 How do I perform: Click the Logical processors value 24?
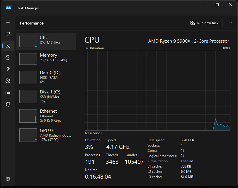click(x=183, y=156)
